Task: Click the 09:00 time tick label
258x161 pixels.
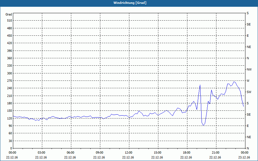Action: pos(100,153)
